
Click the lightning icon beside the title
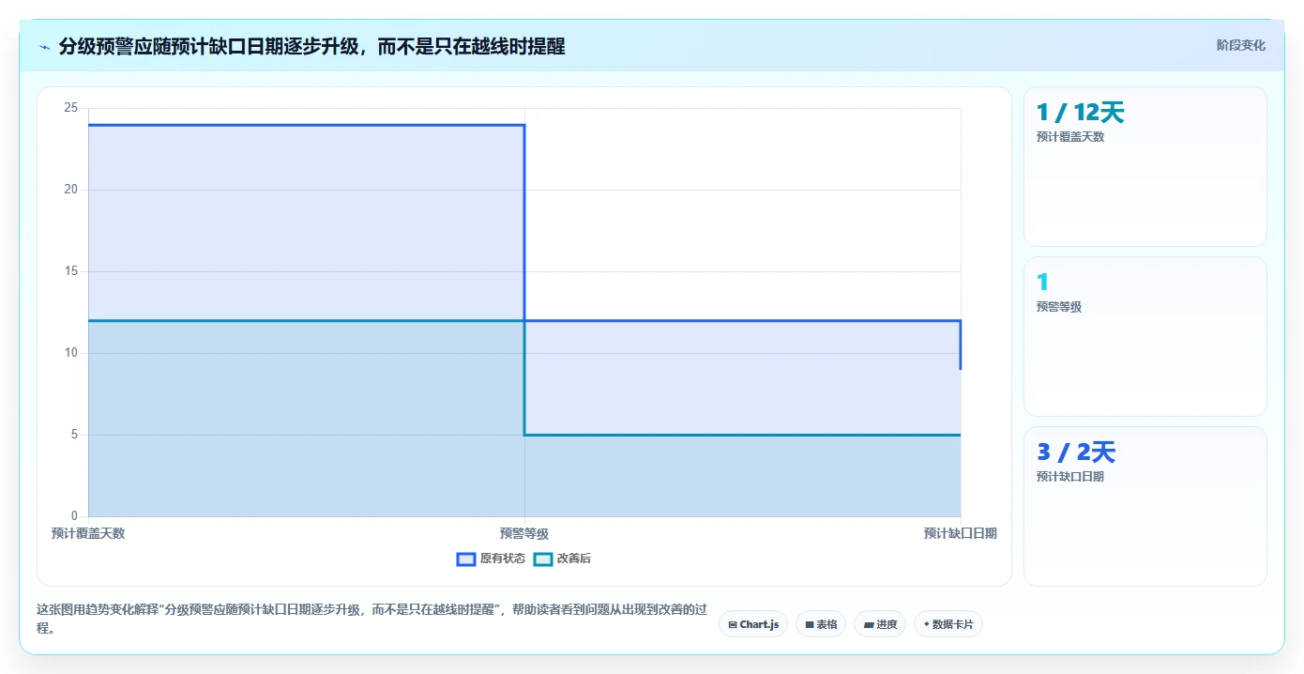[x=44, y=47]
